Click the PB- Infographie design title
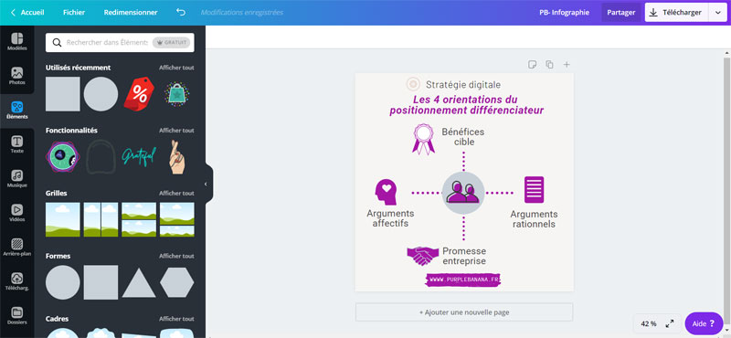Screen dimensions: 731x338 (x=564, y=13)
